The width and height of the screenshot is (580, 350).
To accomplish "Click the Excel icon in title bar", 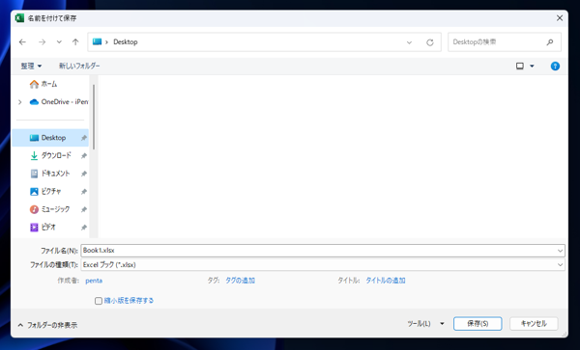I will [x=19, y=18].
